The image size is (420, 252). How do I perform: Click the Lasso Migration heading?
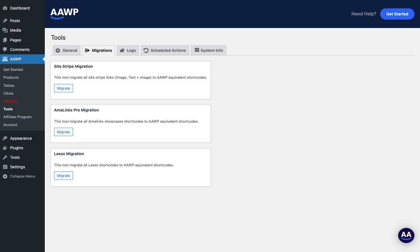coord(69,154)
